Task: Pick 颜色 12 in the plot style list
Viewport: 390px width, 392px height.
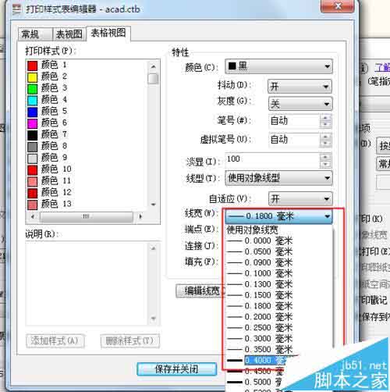Action: [49, 193]
